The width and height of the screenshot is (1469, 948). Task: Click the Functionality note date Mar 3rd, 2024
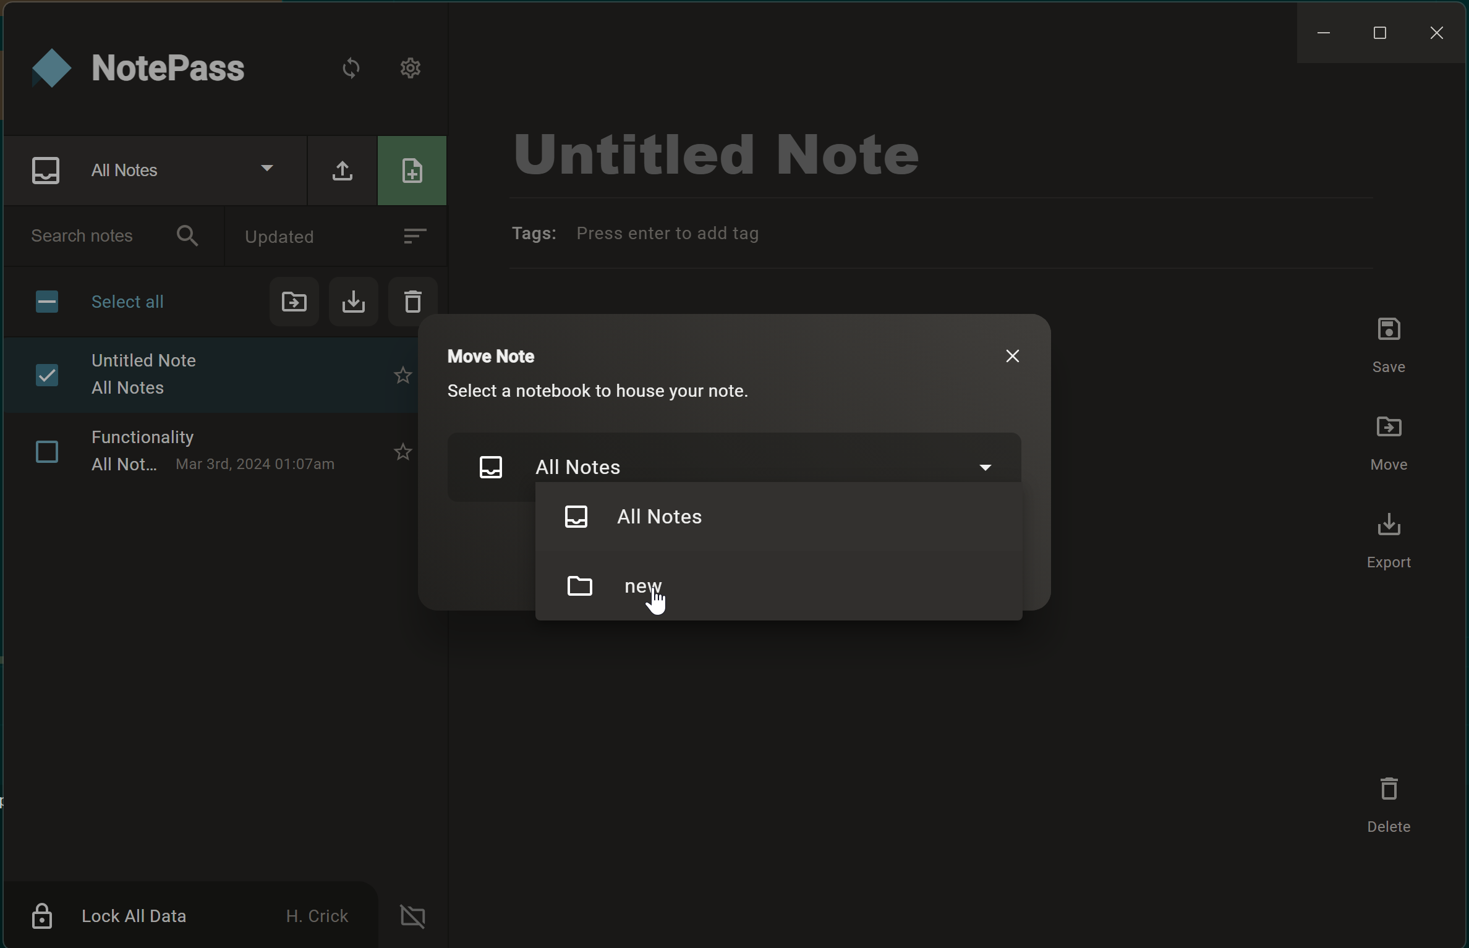[x=255, y=464]
